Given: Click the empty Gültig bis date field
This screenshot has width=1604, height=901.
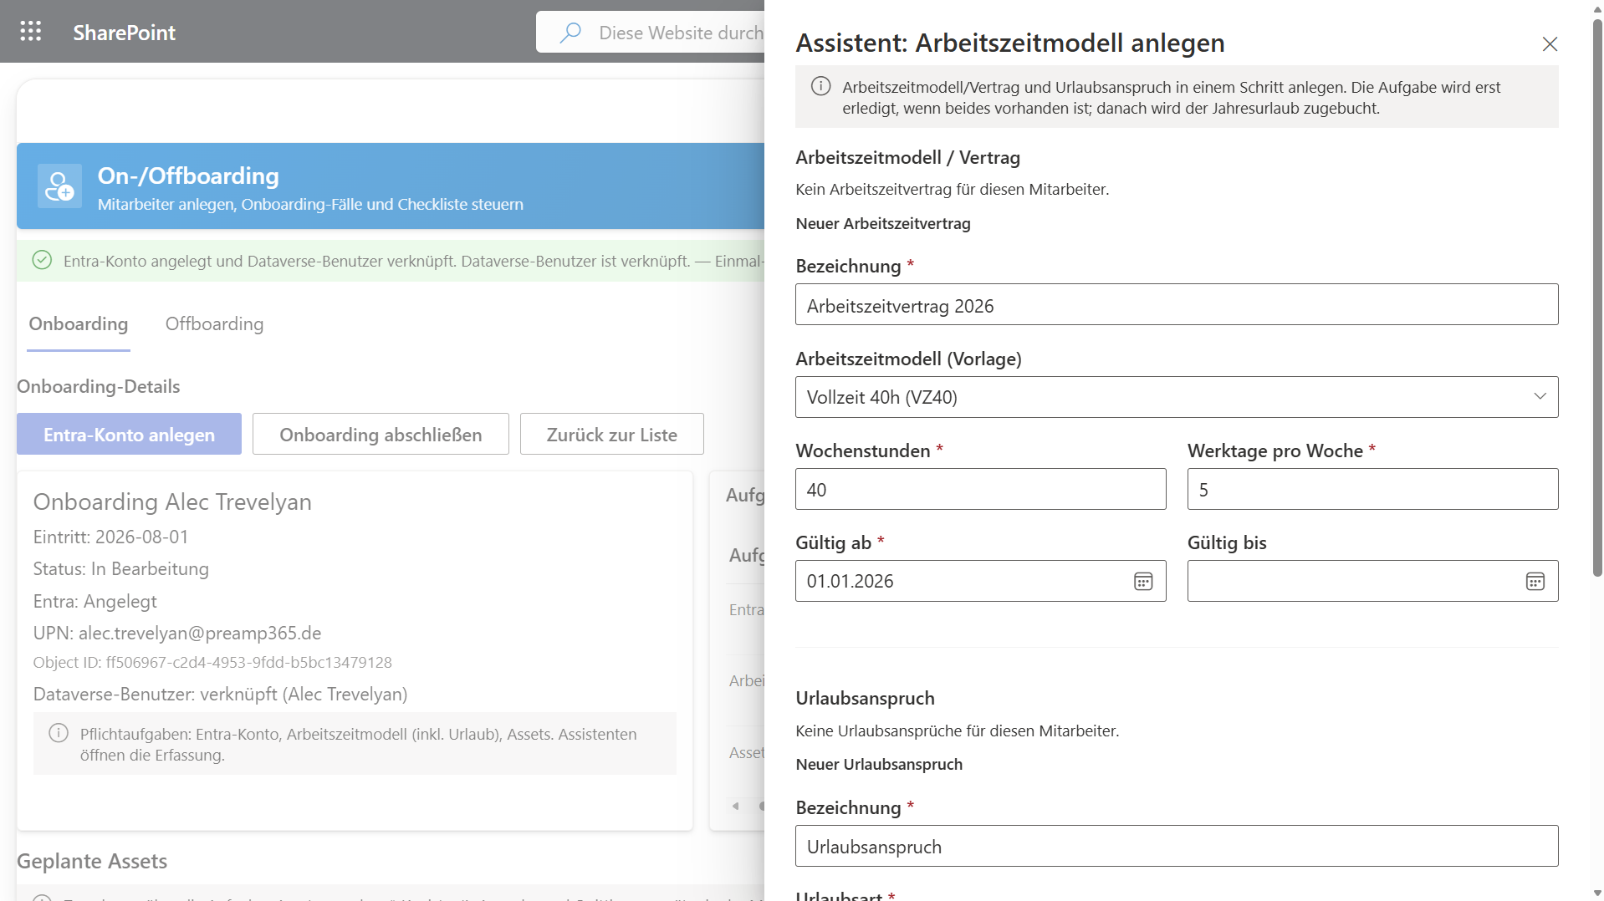Looking at the screenshot, I should (1372, 581).
